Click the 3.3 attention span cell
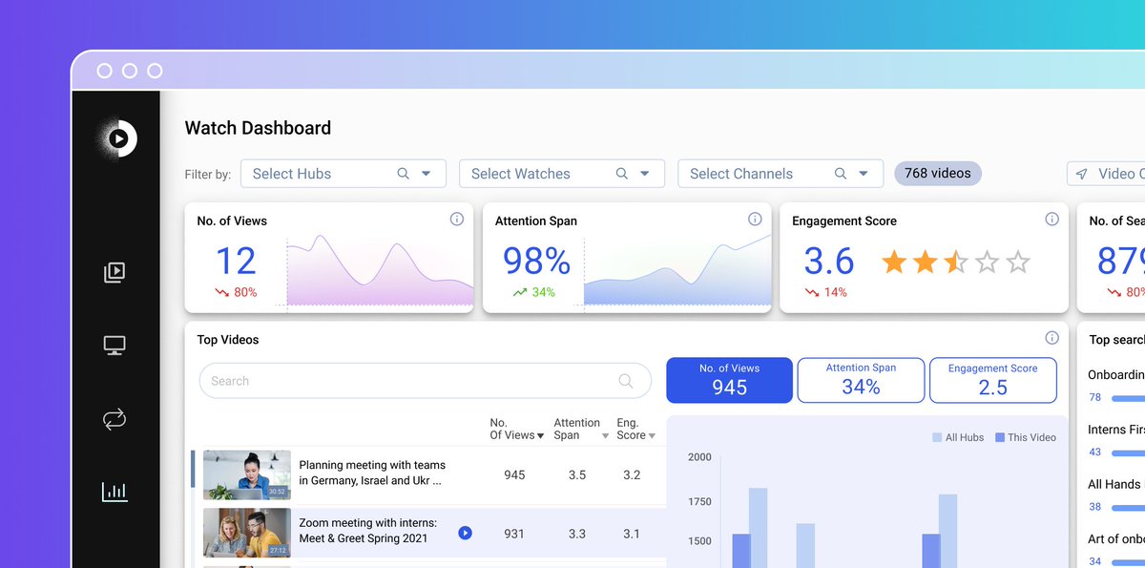1145x568 pixels. (x=577, y=534)
